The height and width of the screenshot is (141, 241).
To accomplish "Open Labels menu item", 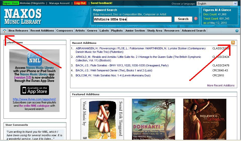I will (x=104, y=31).
